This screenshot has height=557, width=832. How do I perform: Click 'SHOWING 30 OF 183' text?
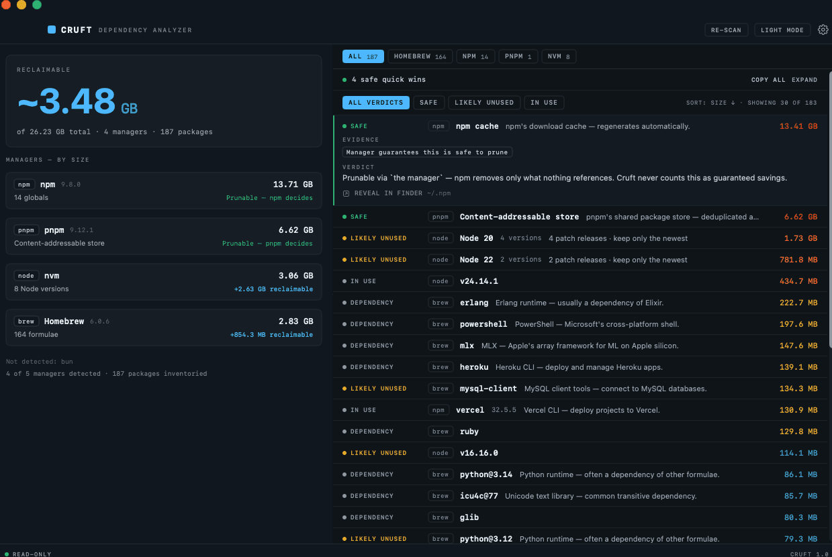782,103
